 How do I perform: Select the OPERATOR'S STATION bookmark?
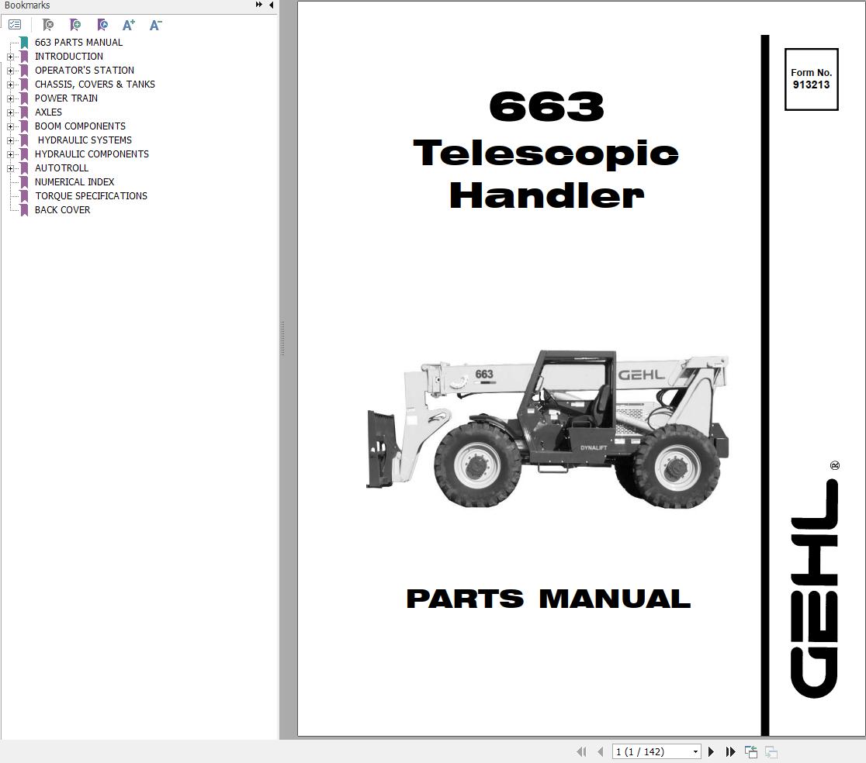pos(84,70)
